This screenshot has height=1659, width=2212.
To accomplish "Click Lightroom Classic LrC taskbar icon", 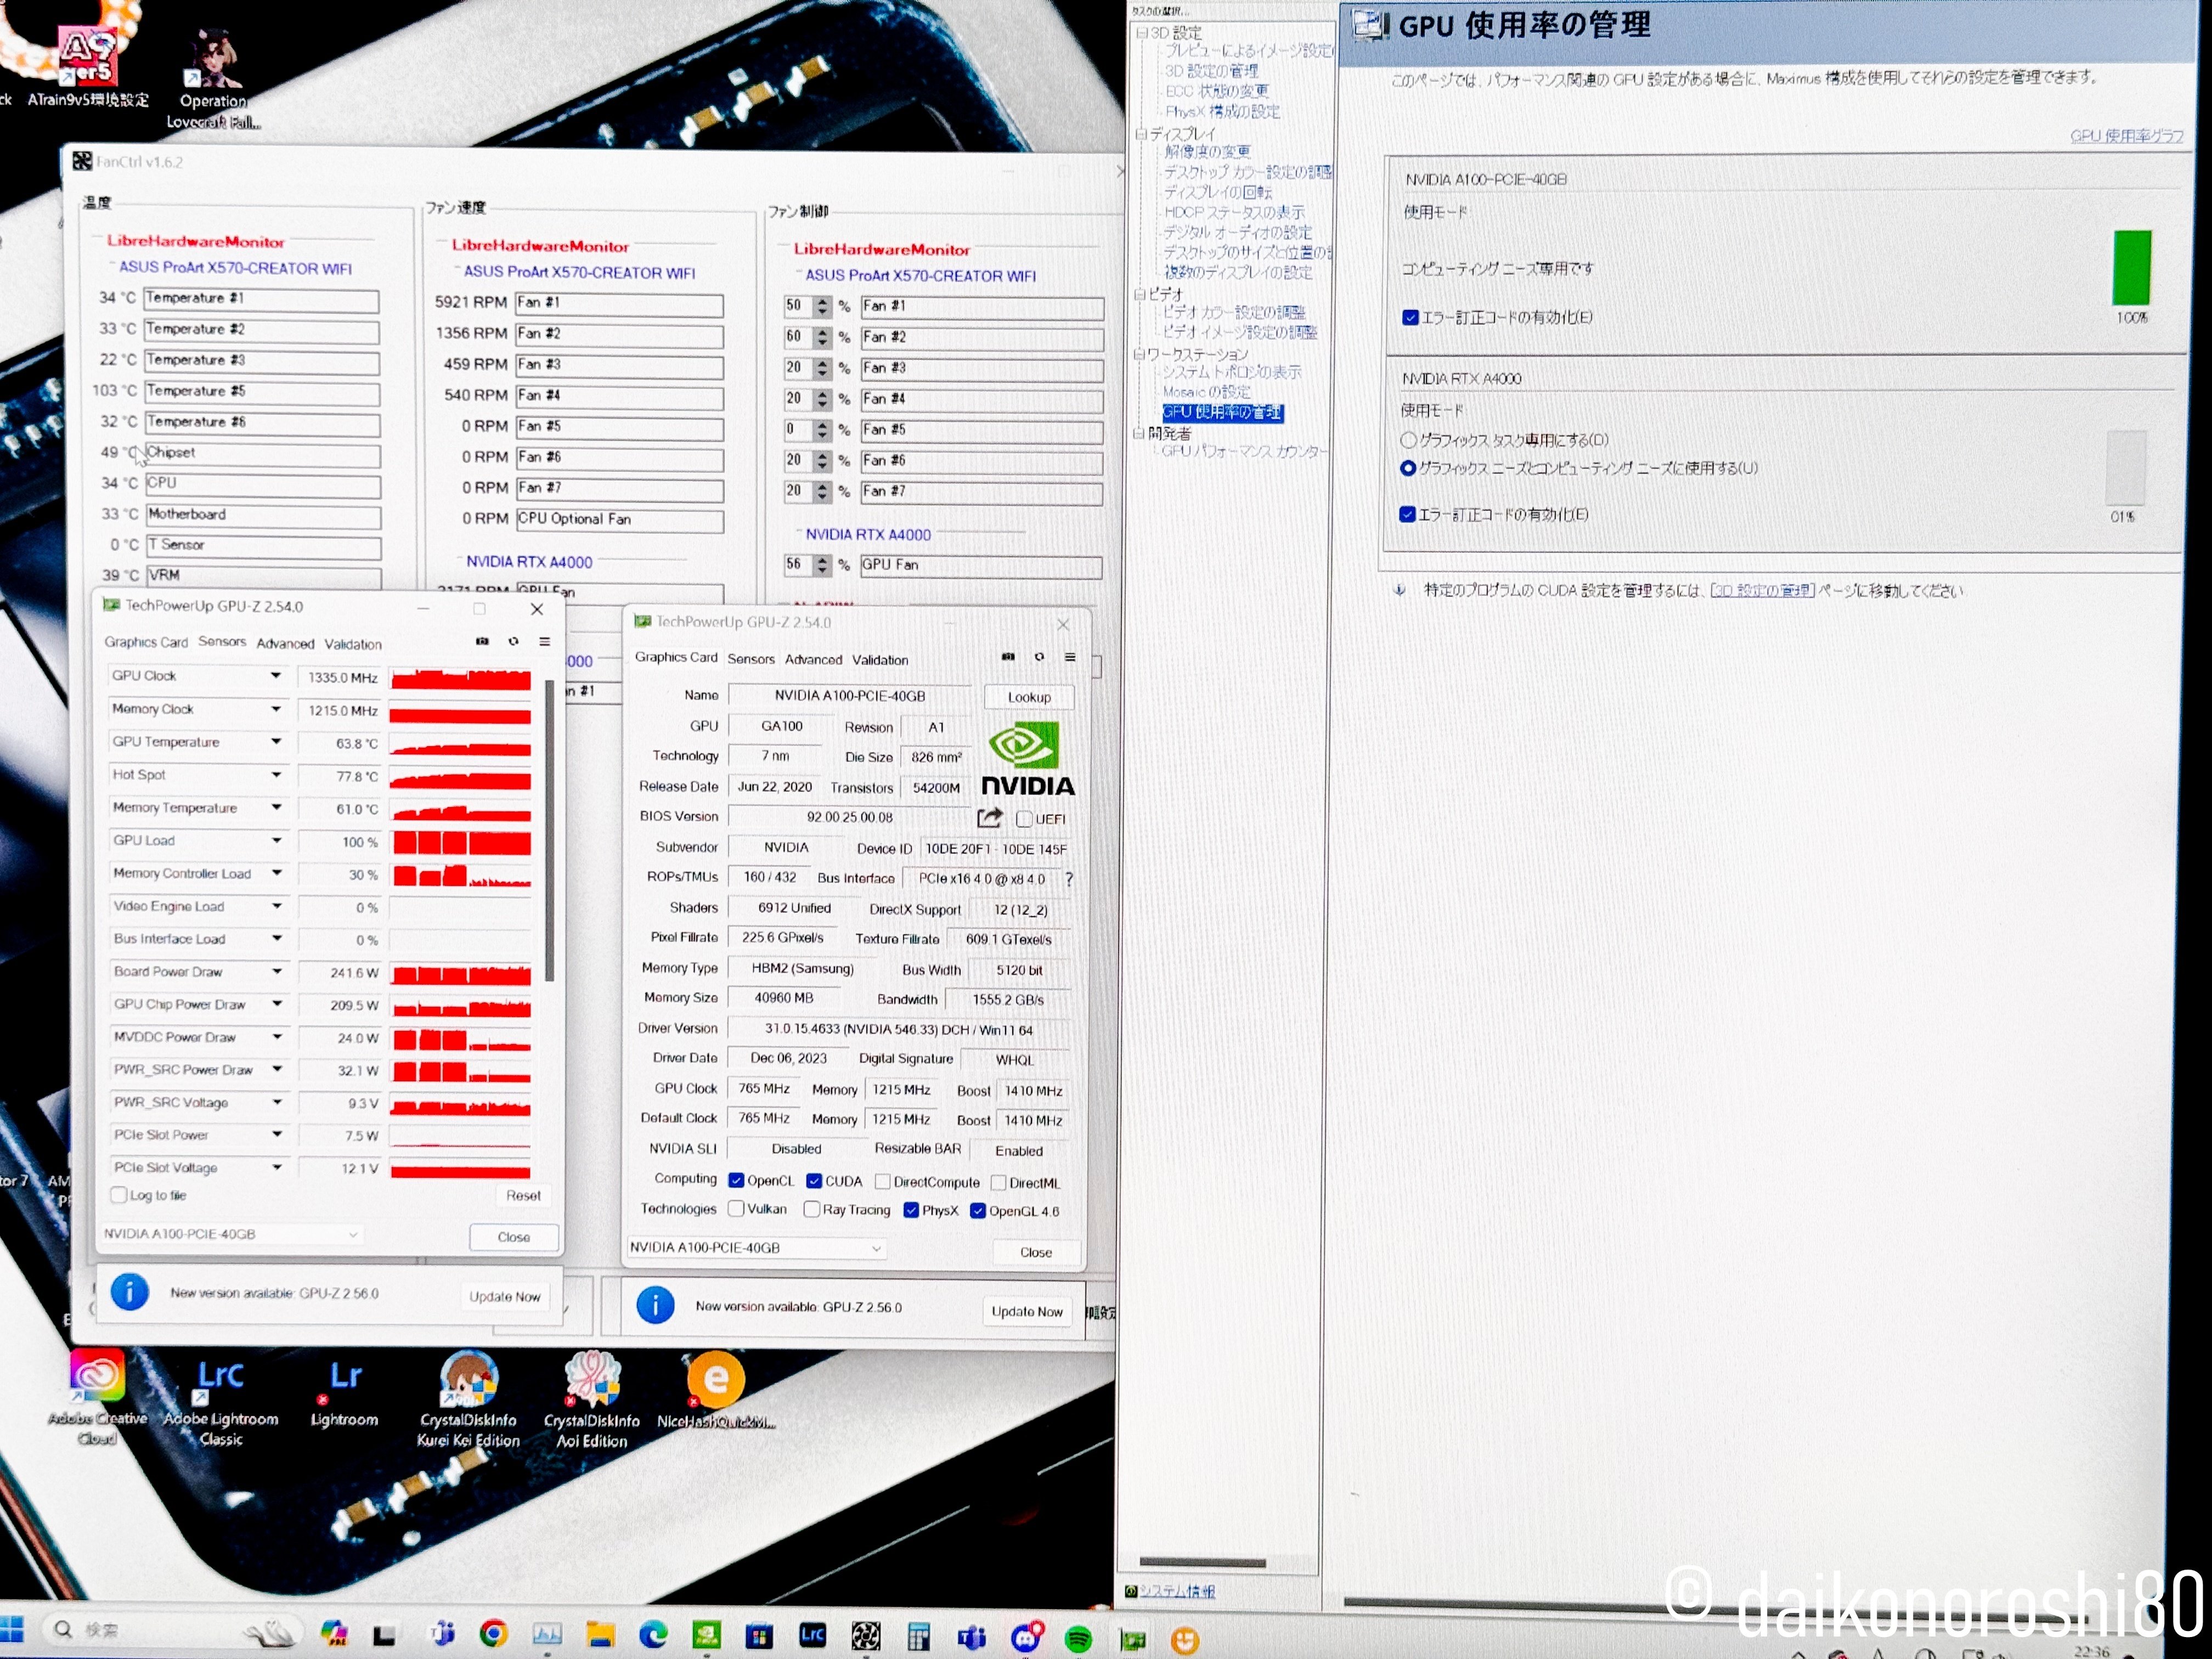I will (x=813, y=1635).
